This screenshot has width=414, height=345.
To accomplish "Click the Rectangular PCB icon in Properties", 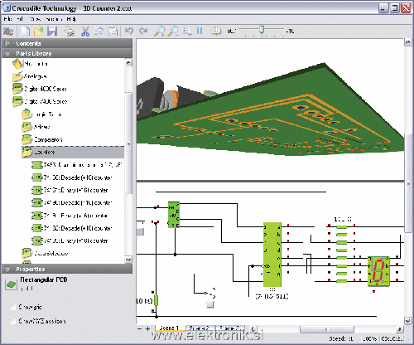I will 11,284.
